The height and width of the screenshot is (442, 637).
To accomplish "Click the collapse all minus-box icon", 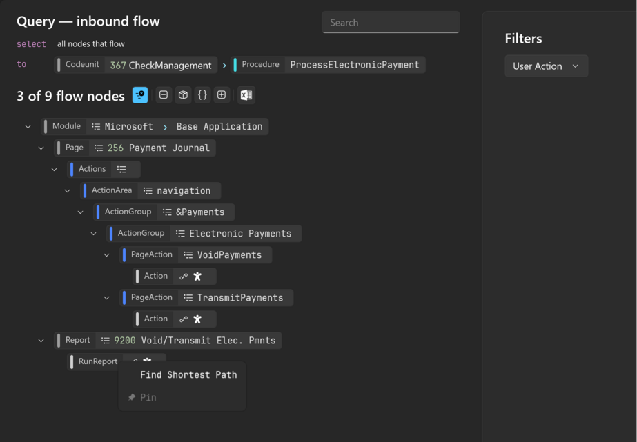I will click(x=164, y=95).
